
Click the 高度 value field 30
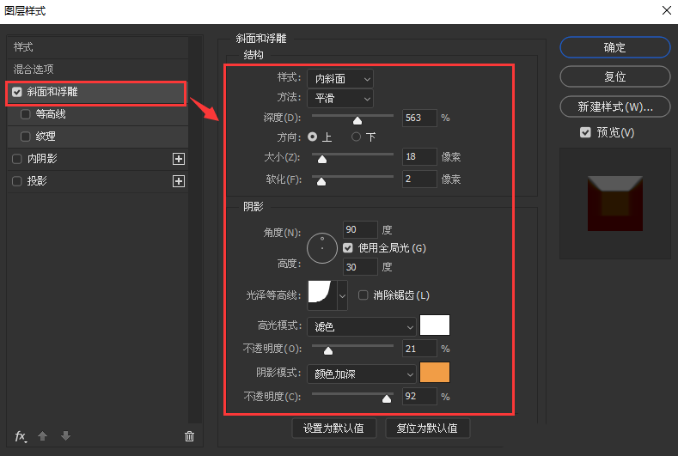pos(360,267)
